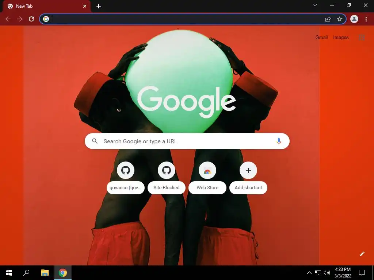The height and width of the screenshot is (280, 374).
Task: Open a new tab with plus
Action: [x=99, y=6]
